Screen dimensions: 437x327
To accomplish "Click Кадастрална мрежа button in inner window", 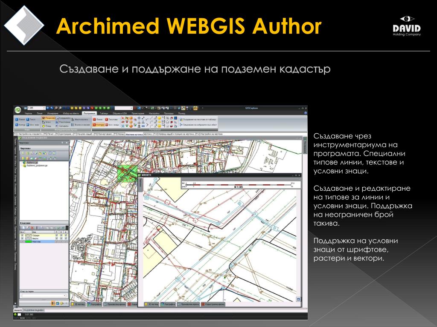I will click(x=213, y=304).
